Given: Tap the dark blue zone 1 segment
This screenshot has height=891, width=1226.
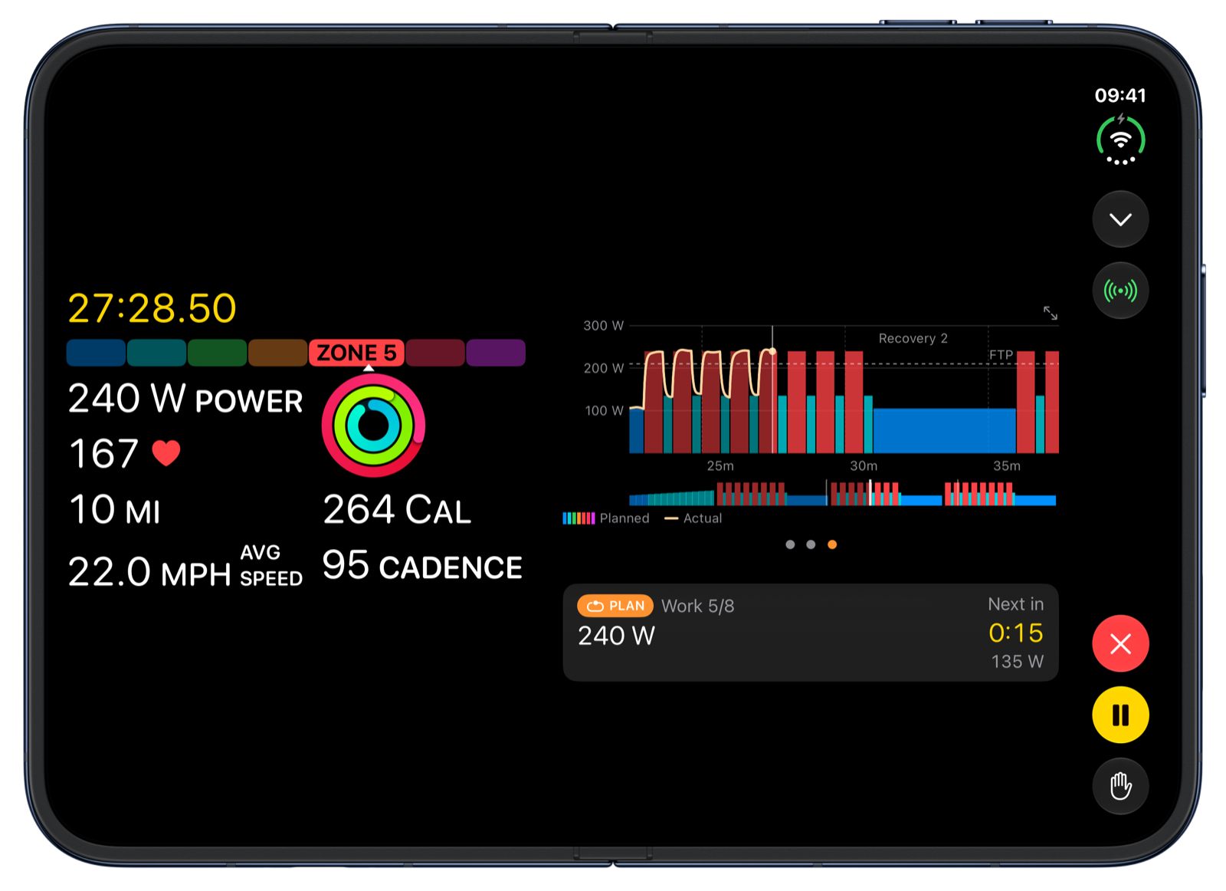Looking at the screenshot, I should click(96, 353).
